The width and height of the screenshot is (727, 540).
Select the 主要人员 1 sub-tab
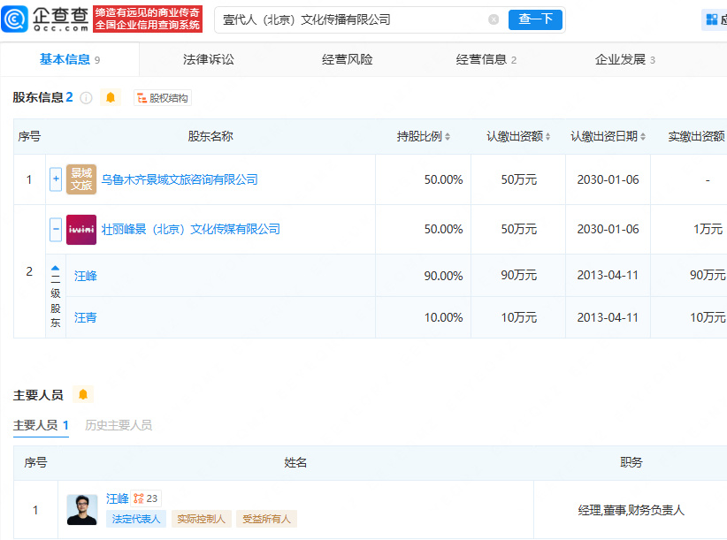pyautogui.click(x=41, y=425)
